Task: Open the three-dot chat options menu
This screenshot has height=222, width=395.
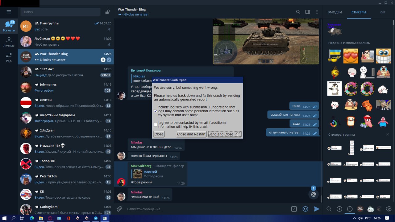Action: (317, 12)
